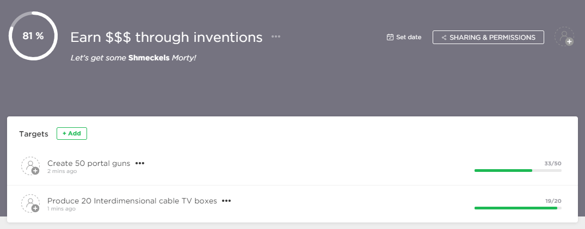Click the add owner avatar icon in header

click(564, 37)
